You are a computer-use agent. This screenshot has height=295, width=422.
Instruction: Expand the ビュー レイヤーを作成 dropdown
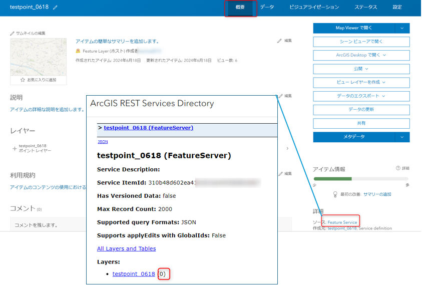coord(361,82)
